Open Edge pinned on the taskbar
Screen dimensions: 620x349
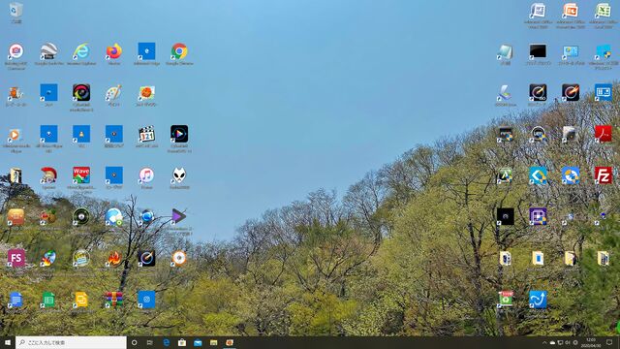(166, 342)
